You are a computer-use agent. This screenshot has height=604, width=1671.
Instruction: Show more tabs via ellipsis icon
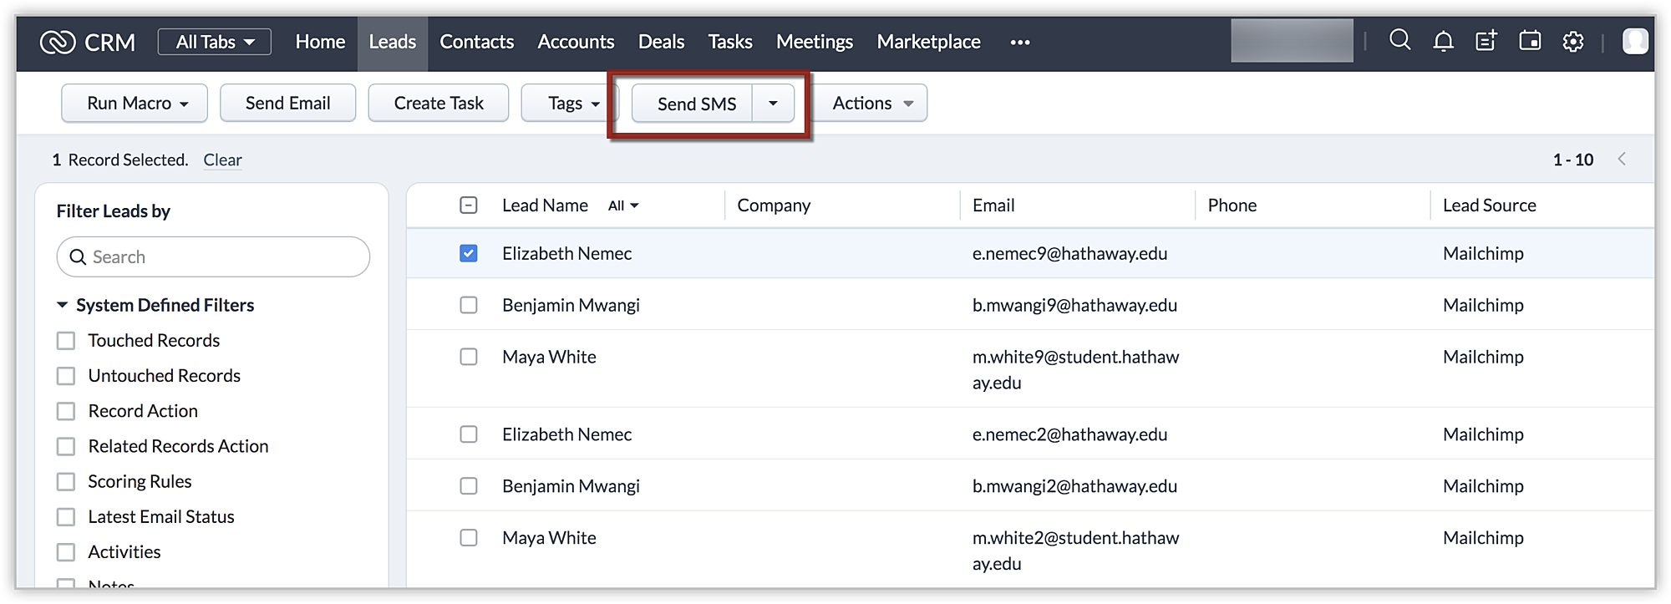coord(1019,42)
